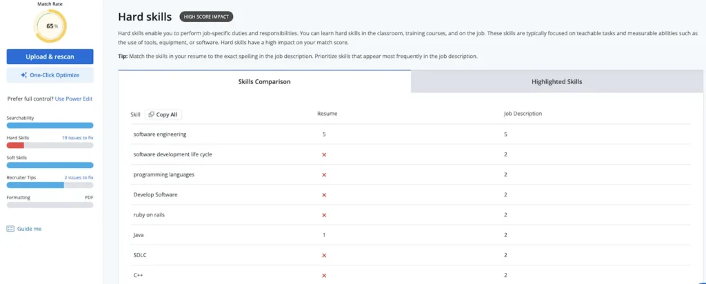Screen dimensions: 706x284
Task: Select the SDLC skill text
Action: coord(140,255)
